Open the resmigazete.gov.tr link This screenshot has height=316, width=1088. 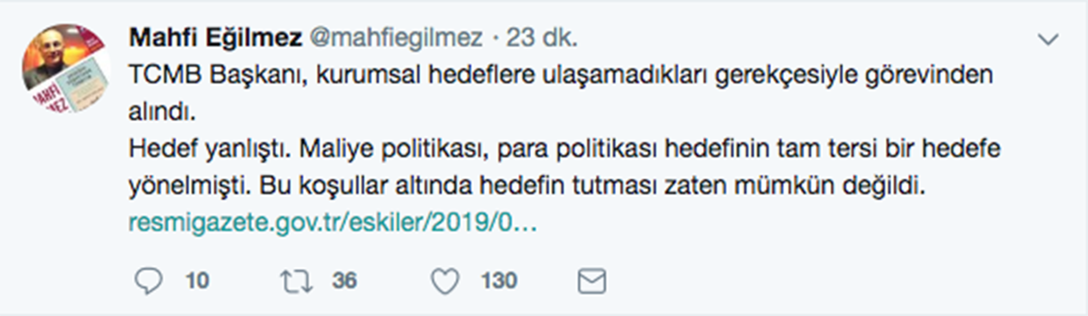(333, 222)
